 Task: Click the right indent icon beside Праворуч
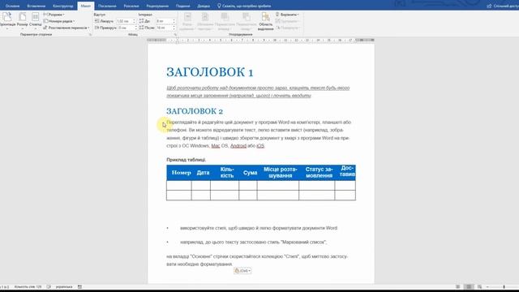[x=97, y=28]
